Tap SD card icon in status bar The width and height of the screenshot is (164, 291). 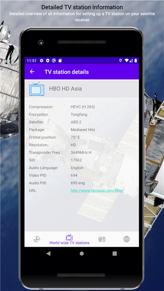[60, 61]
